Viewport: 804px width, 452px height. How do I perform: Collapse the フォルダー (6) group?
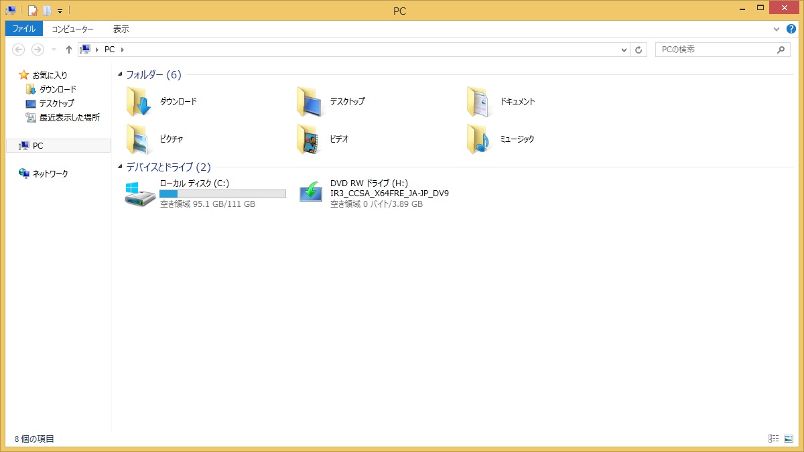120,75
